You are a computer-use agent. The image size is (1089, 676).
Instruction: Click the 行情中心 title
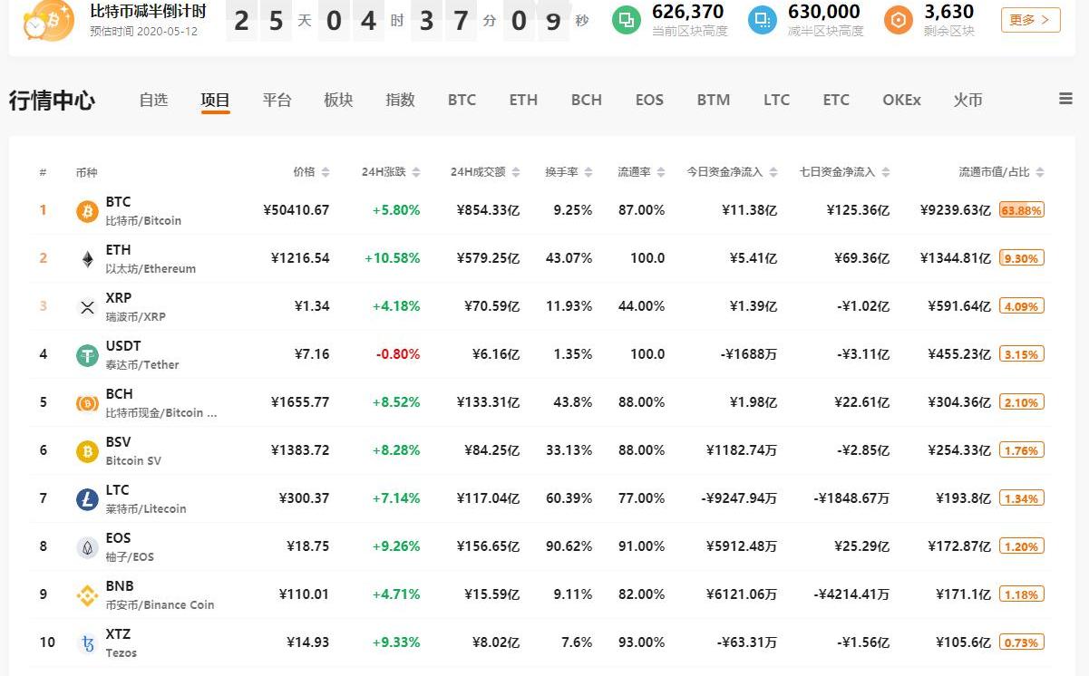click(52, 101)
